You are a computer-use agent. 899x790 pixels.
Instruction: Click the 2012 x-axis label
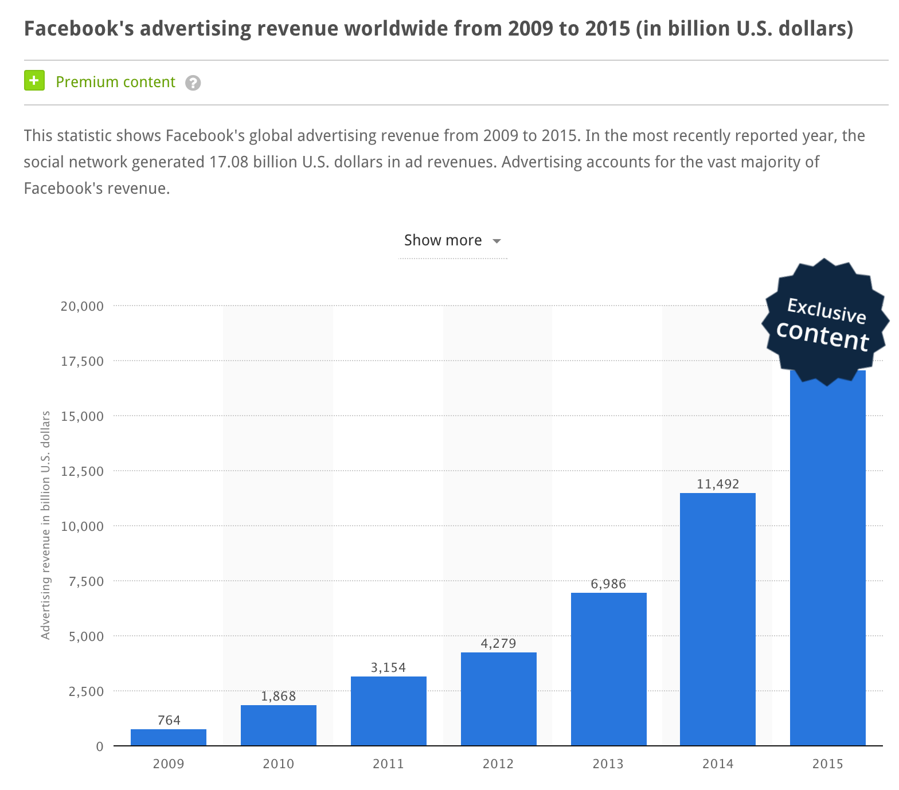pyautogui.click(x=498, y=764)
